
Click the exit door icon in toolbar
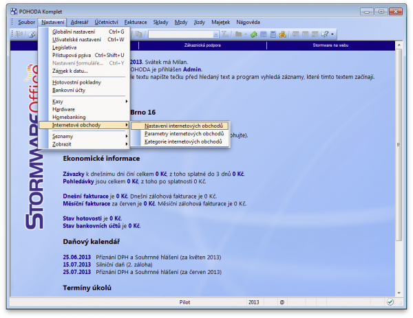point(19,34)
